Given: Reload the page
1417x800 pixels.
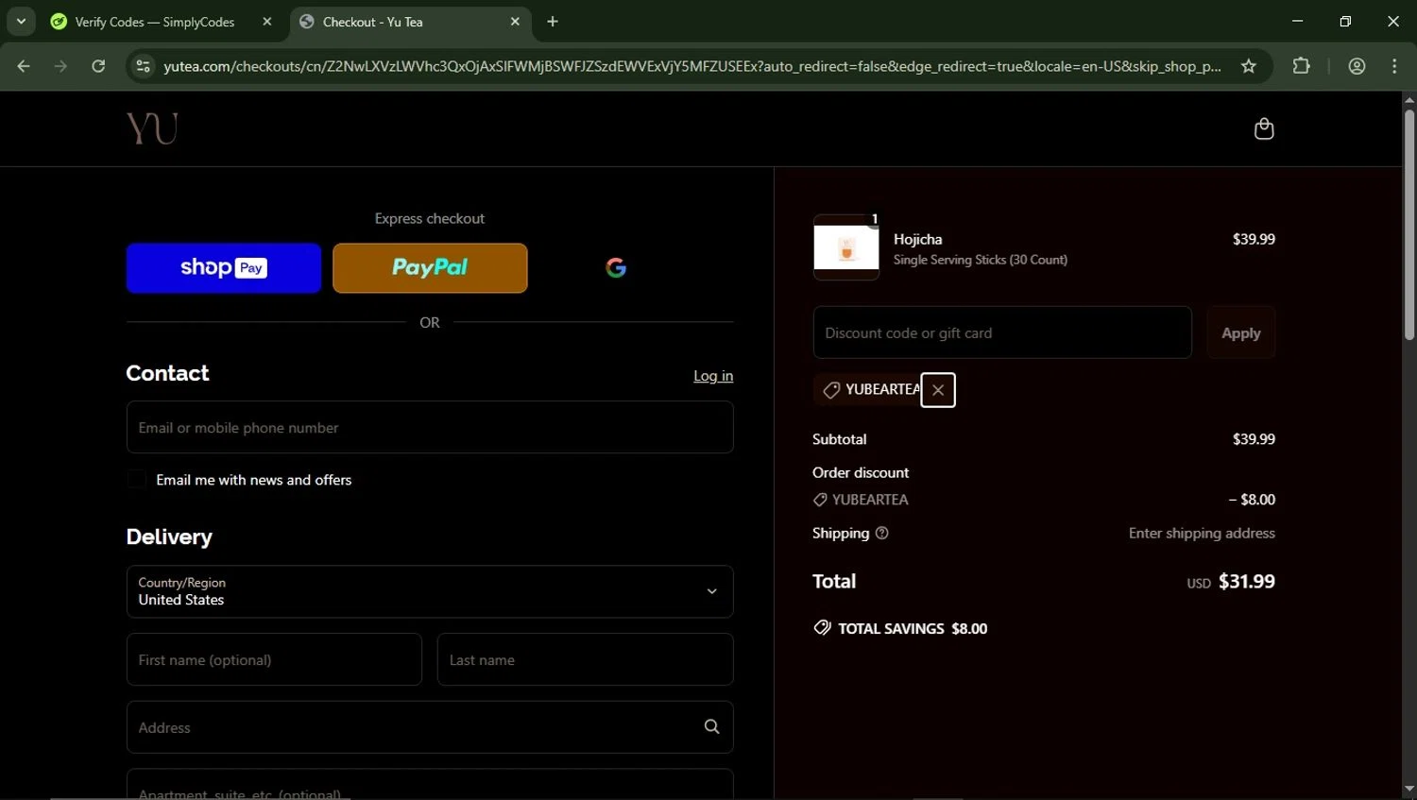Looking at the screenshot, I should 98,66.
